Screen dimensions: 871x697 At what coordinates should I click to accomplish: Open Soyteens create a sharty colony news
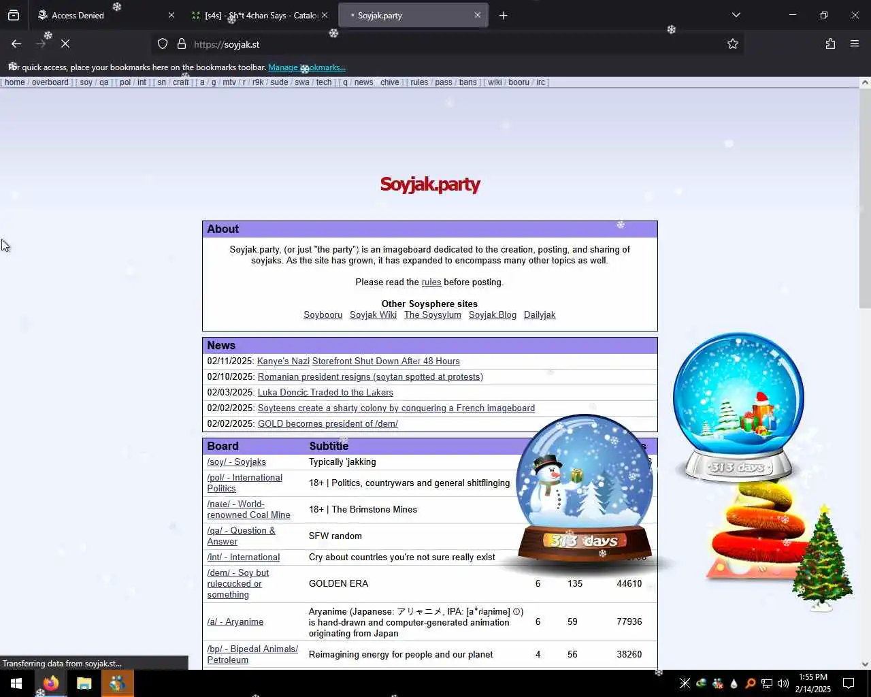click(x=396, y=408)
